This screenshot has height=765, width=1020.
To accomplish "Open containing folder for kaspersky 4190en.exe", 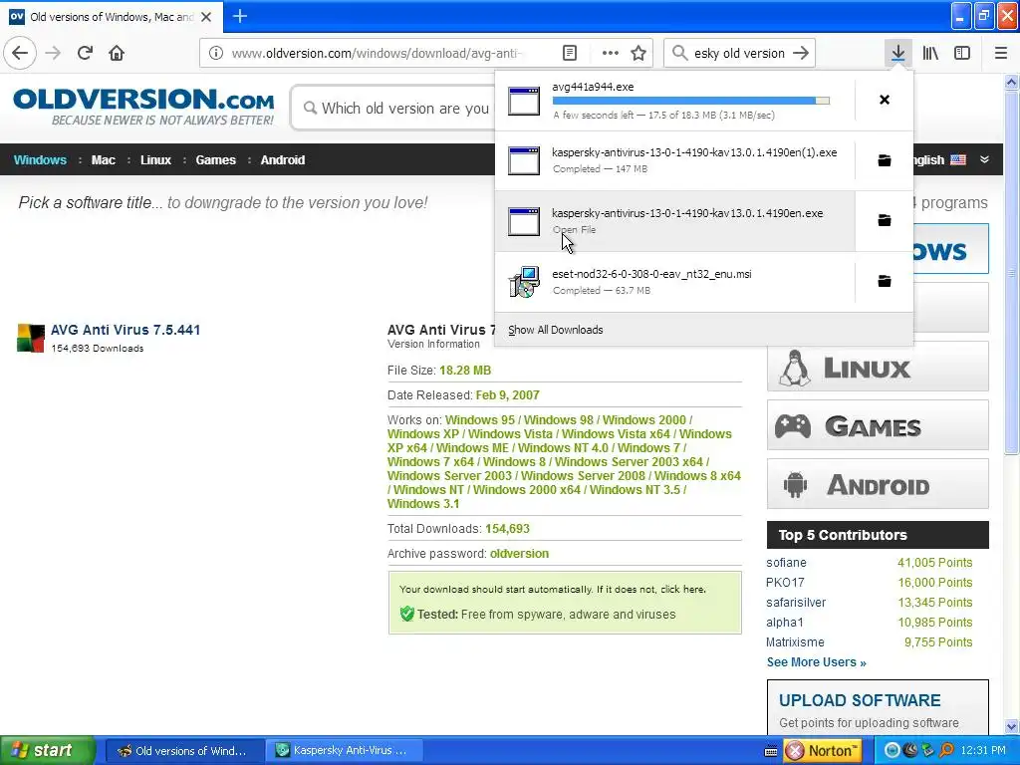I will [885, 220].
